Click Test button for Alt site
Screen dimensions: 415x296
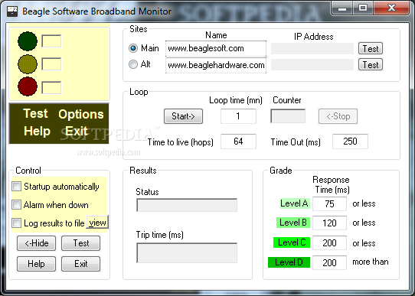371,64
